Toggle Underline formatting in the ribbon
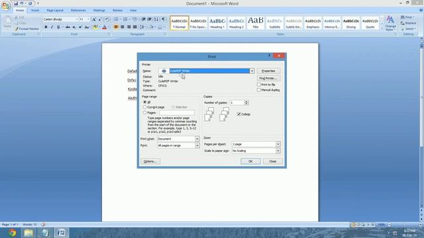 coord(58,27)
